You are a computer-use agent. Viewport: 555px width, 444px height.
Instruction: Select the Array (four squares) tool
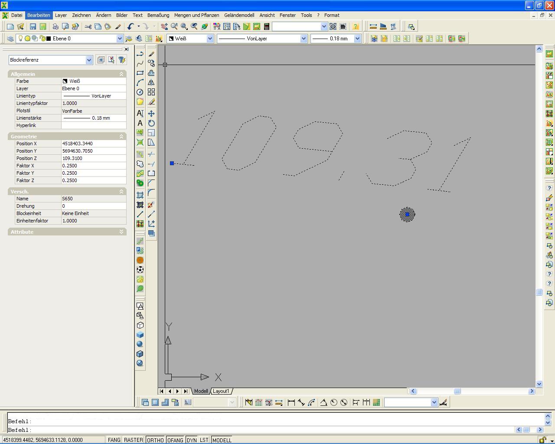pos(151,92)
